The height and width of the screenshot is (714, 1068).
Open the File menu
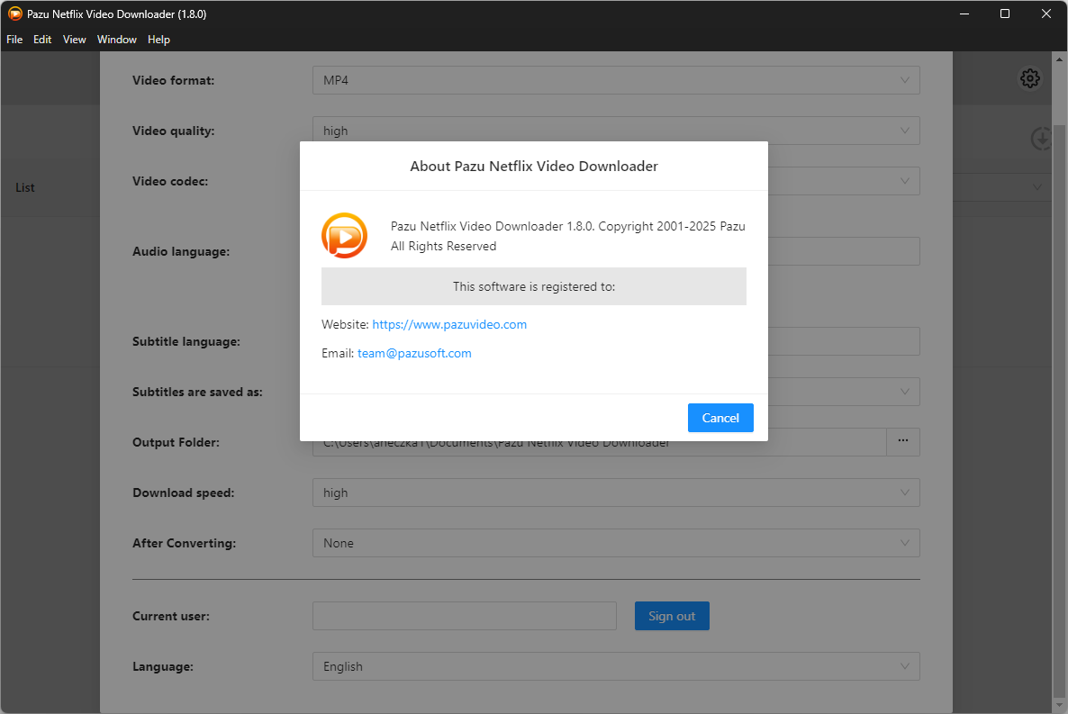(x=14, y=40)
